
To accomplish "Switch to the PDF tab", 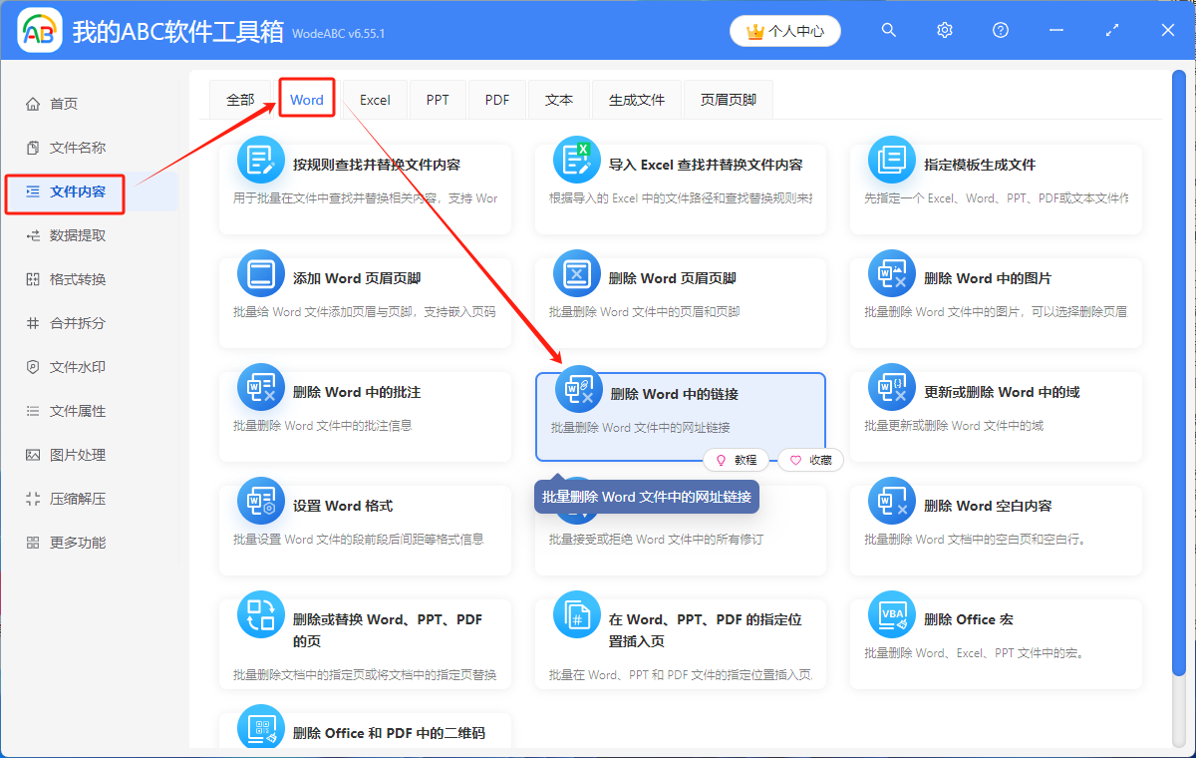I will (x=496, y=99).
